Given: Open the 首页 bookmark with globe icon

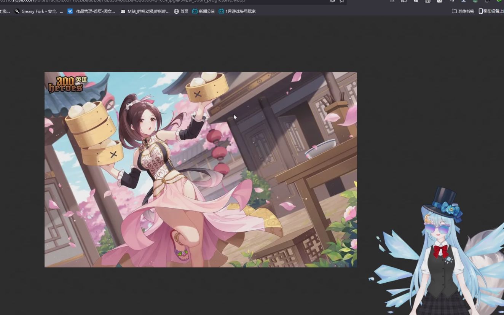Looking at the screenshot, I should tap(181, 11).
